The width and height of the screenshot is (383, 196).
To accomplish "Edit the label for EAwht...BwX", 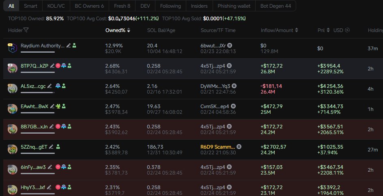I will (52, 106).
